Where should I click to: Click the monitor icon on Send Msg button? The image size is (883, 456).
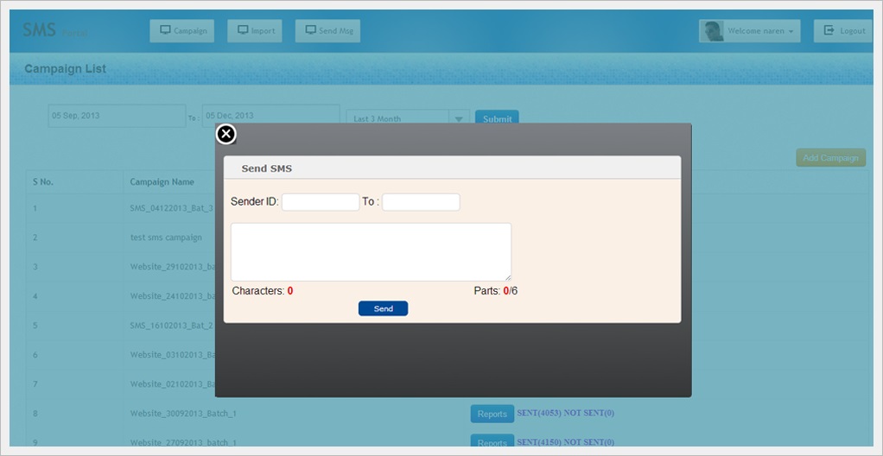pyautogui.click(x=310, y=30)
